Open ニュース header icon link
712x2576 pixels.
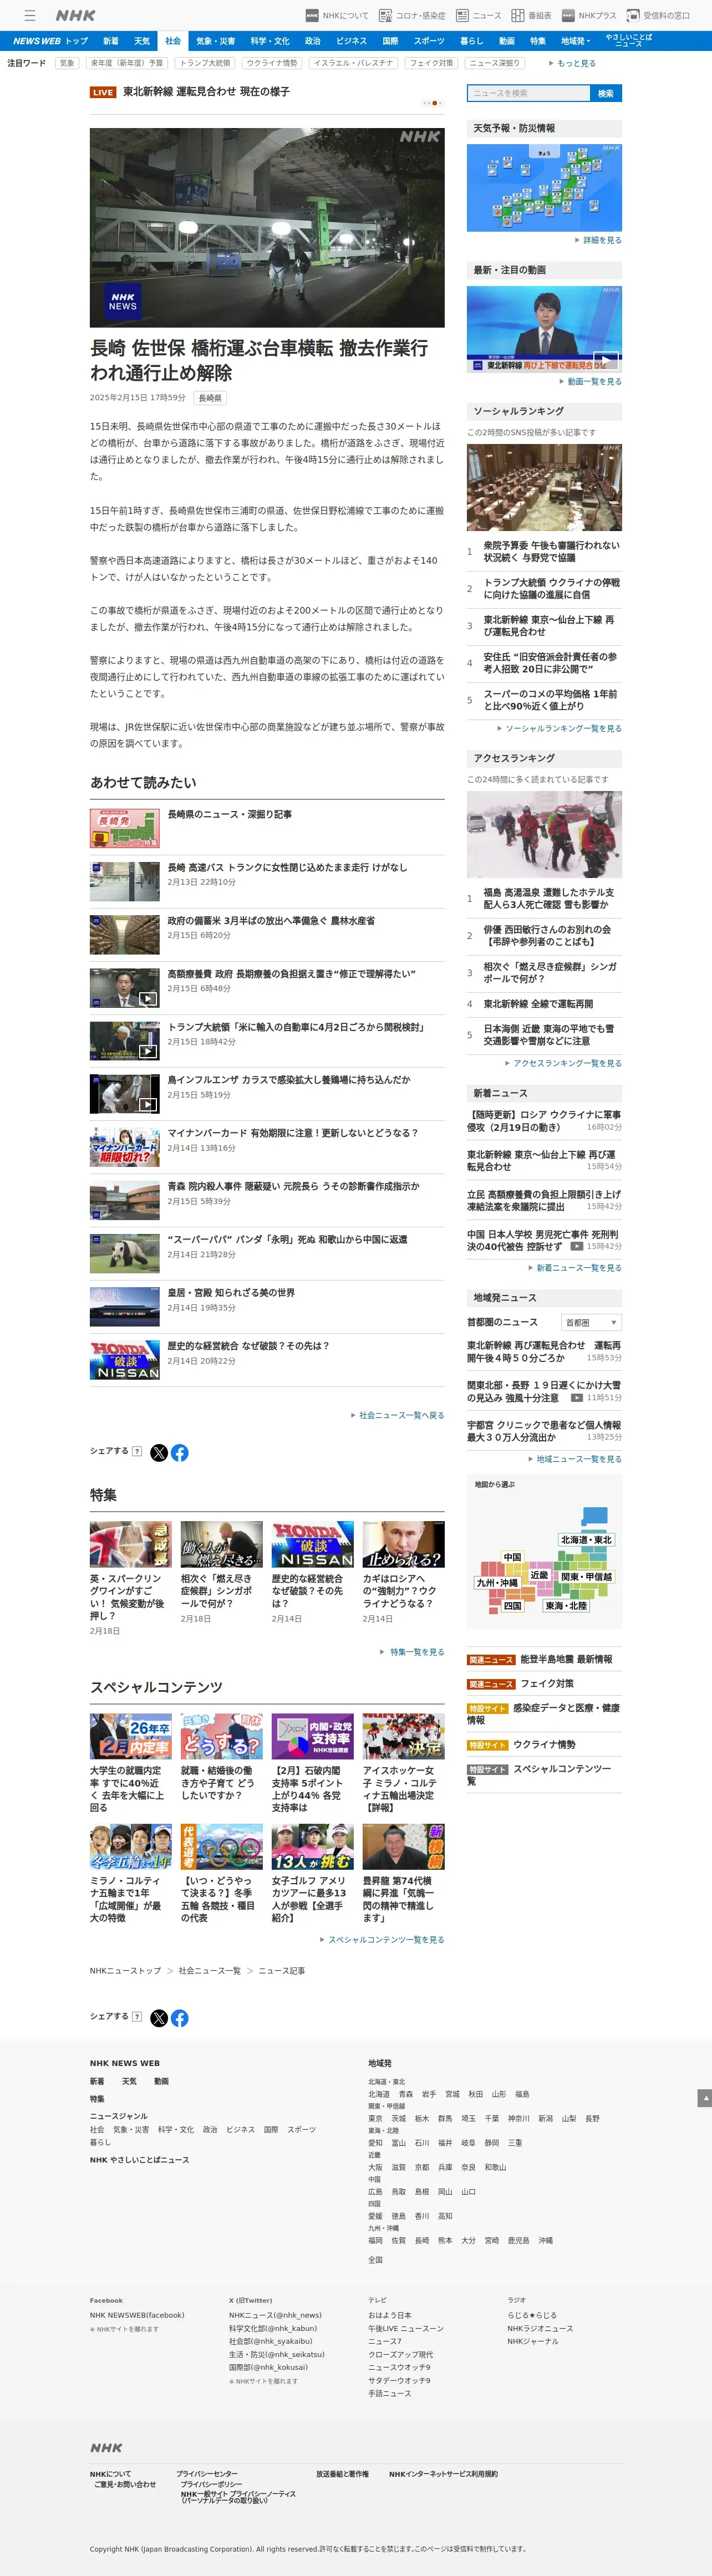click(478, 15)
